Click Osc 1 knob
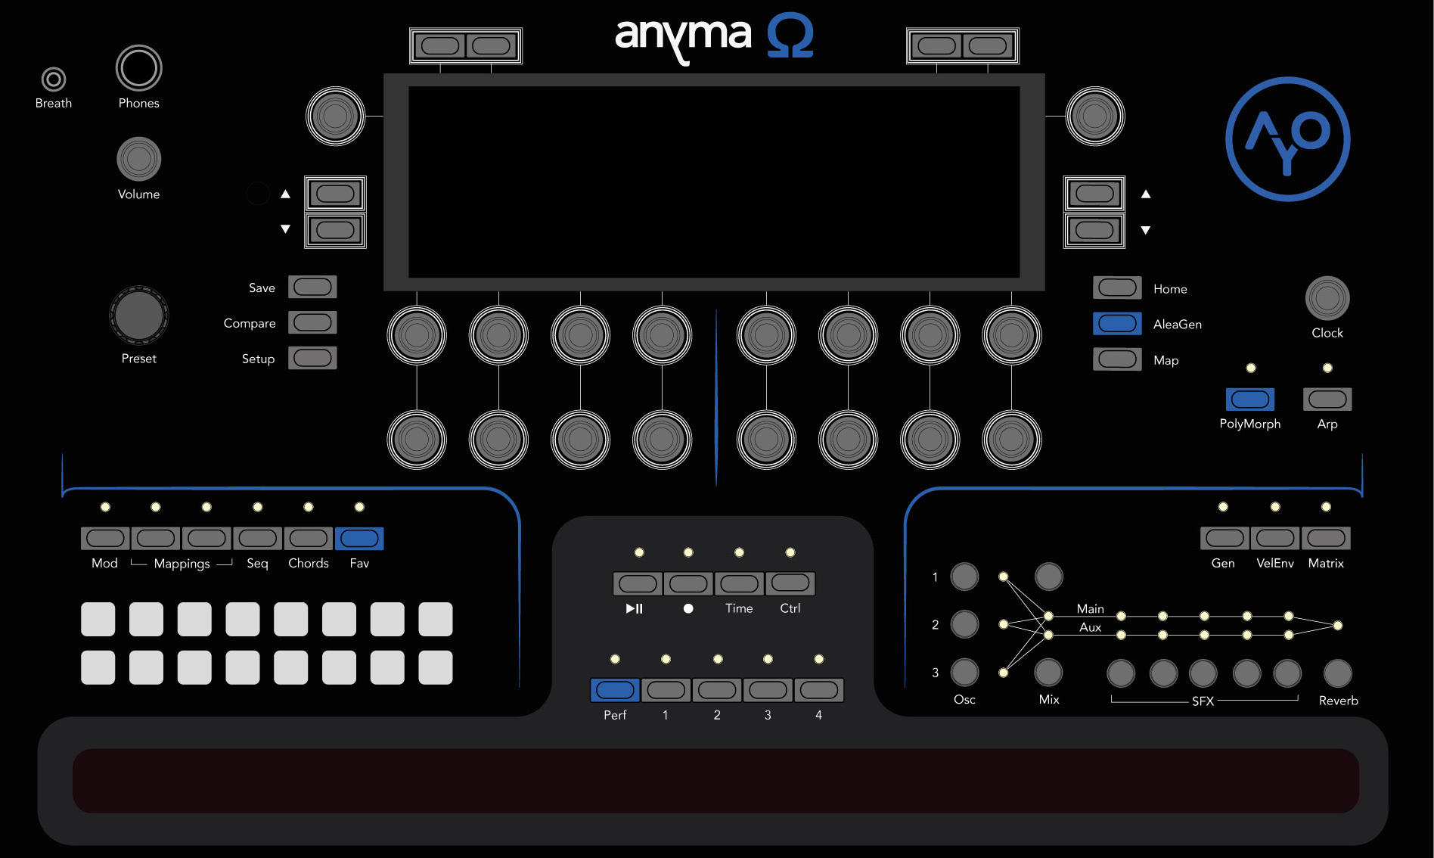The width and height of the screenshot is (1434, 858). click(964, 577)
